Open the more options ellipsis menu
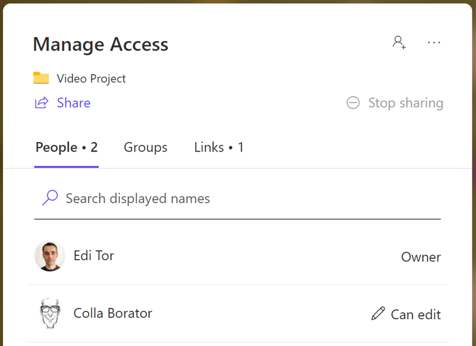 434,42
